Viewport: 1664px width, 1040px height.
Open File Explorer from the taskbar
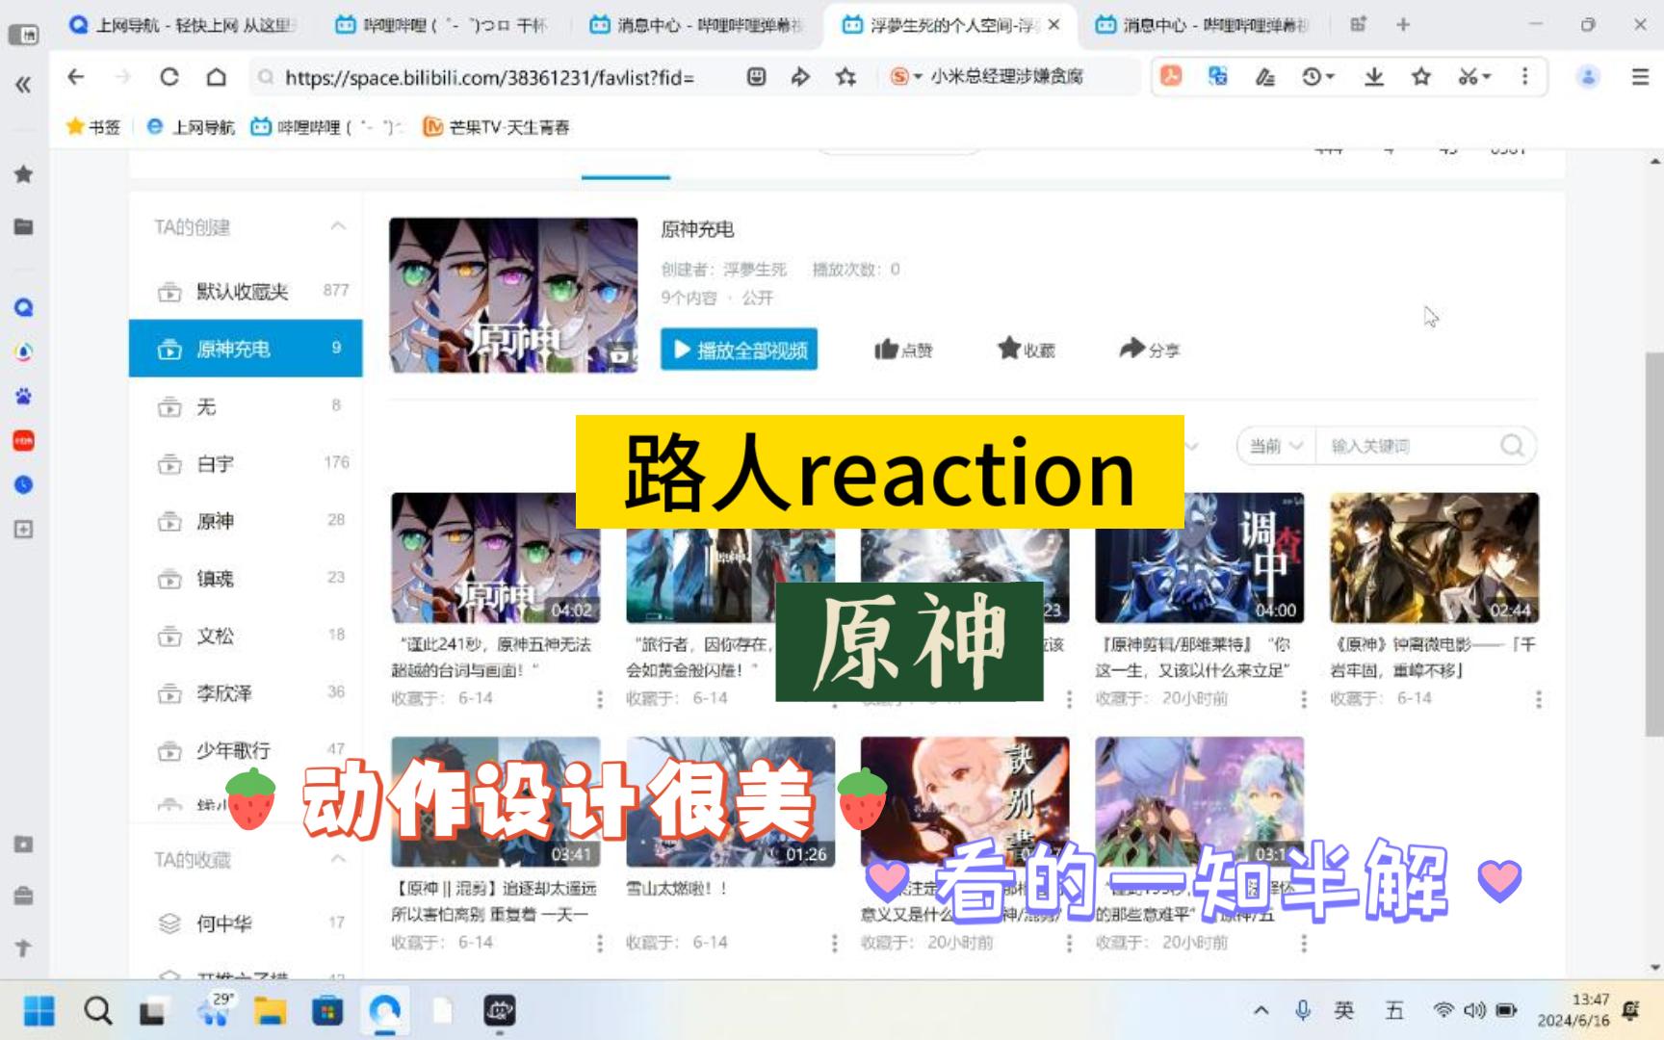point(270,1011)
